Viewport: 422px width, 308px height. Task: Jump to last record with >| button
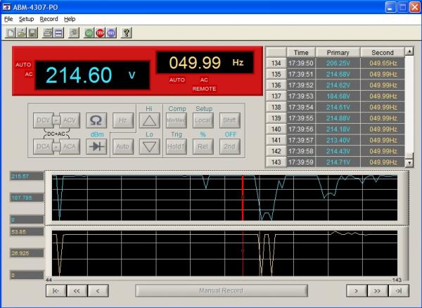398,290
